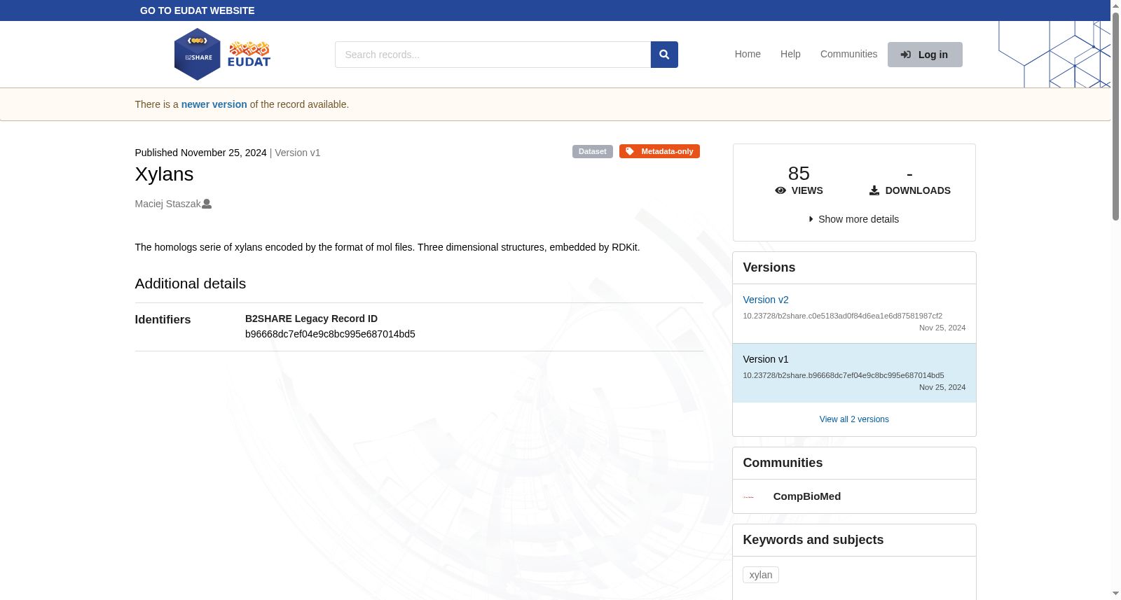
Task: Click the tag icon in Metadata-only badge
Action: point(630,151)
